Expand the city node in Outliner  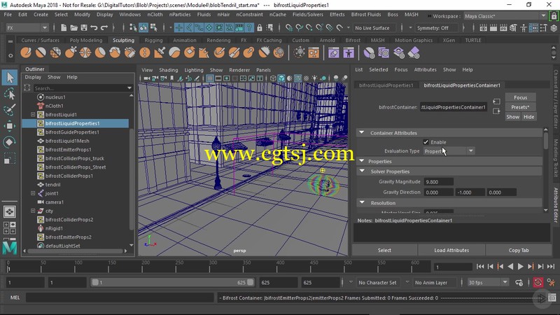click(x=33, y=211)
